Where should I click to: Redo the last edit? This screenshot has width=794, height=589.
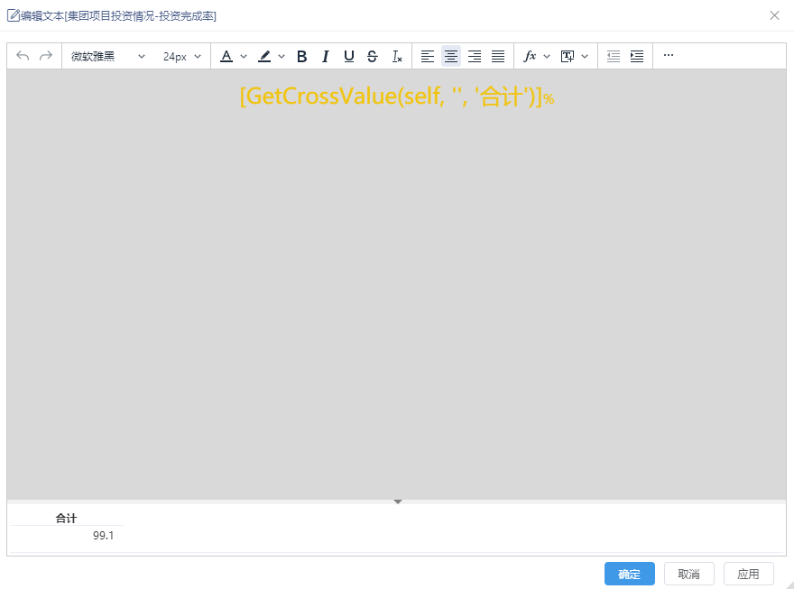pos(46,56)
